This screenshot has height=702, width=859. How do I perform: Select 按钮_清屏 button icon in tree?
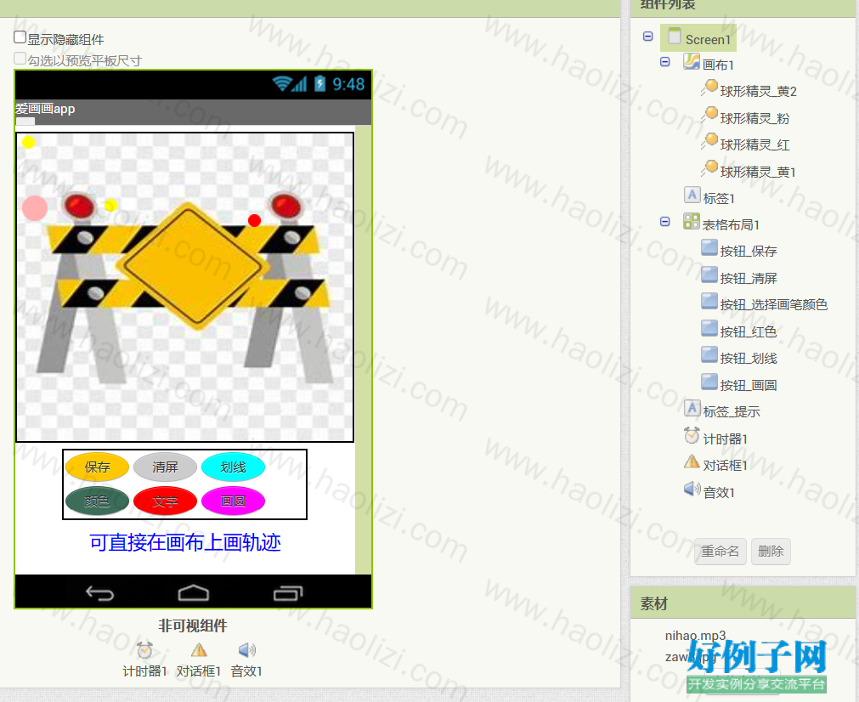click(709, 275)
